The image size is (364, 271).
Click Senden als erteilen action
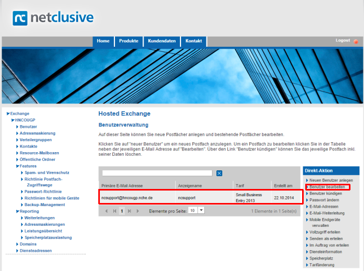pos(326,238)
